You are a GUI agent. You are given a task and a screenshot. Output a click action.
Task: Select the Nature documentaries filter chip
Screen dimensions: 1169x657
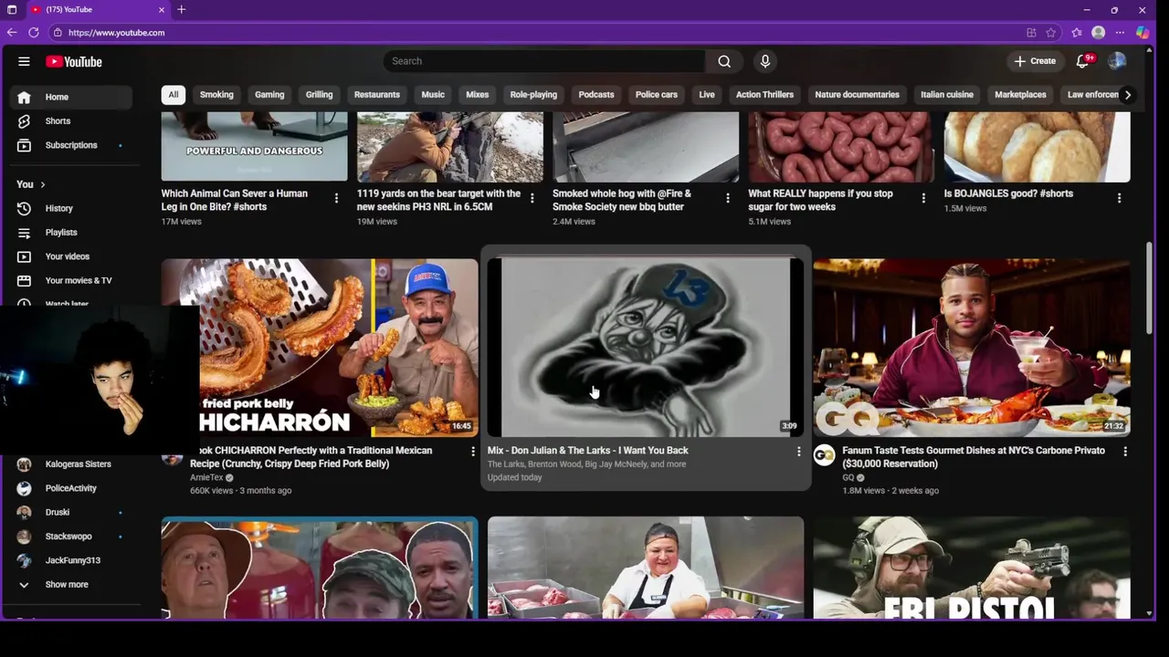pos(857,95)
